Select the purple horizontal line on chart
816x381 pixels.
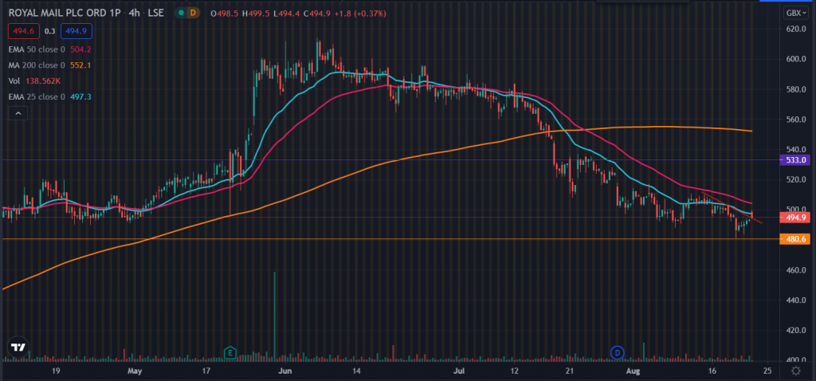click(390, 159)
